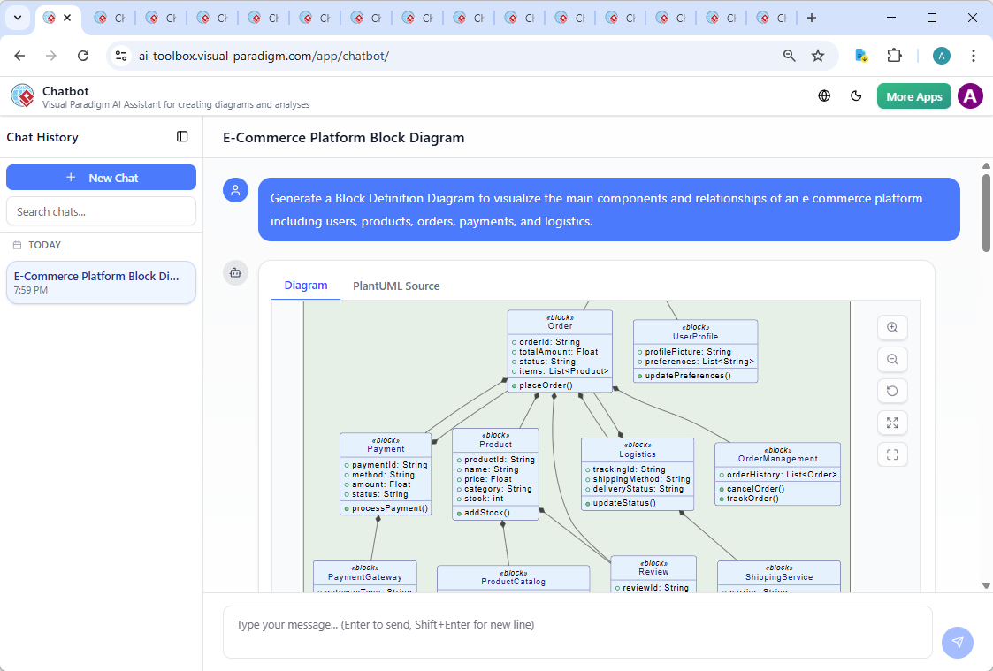The height and width of the screenshot is (671, 993).
Task: Open More Apps
Action: click(x=913, y=95)
